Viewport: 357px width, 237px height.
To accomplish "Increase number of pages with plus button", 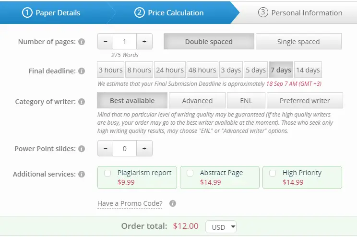I will [x=144, y=41].
